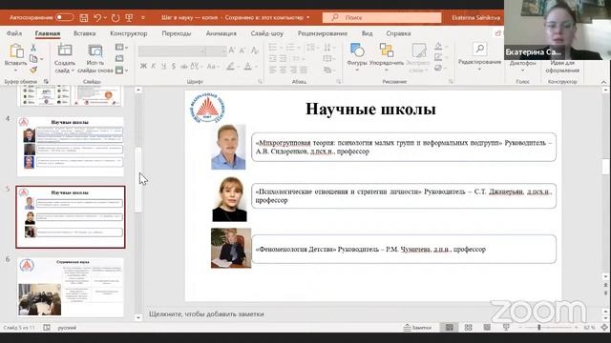Open the Справка tab
This screenshot has width=611, height=343.
(398, 33)
